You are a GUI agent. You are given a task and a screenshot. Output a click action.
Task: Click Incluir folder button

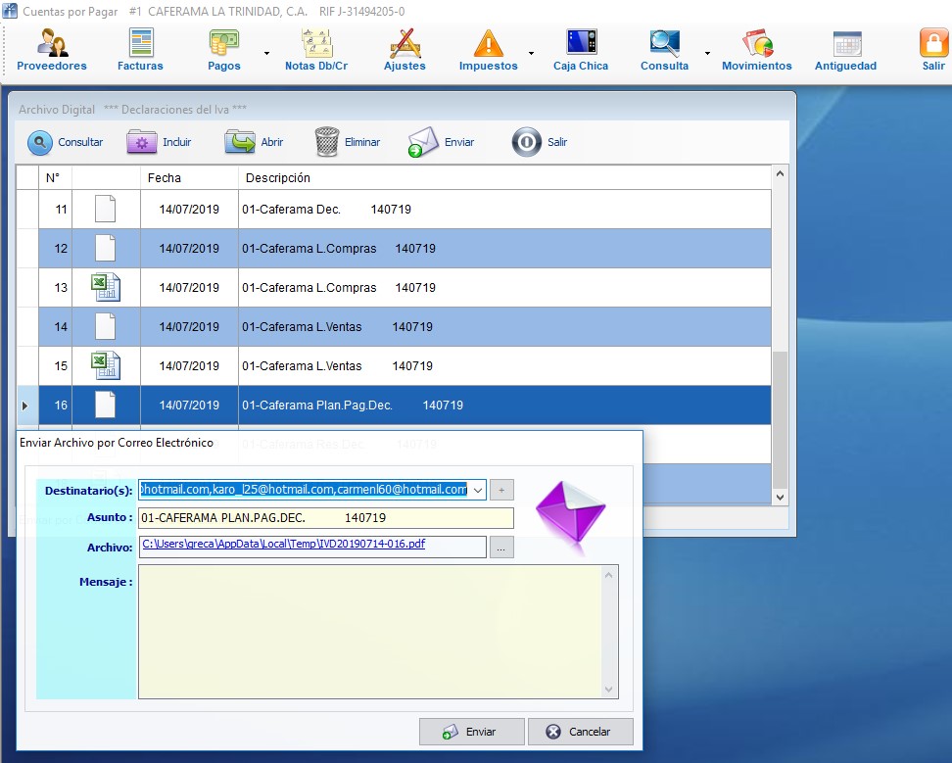(x=159, y=143)
